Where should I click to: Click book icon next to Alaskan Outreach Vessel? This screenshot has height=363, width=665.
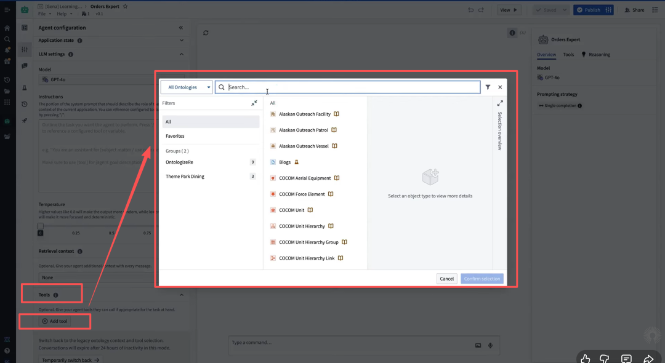tap(334, 146)
